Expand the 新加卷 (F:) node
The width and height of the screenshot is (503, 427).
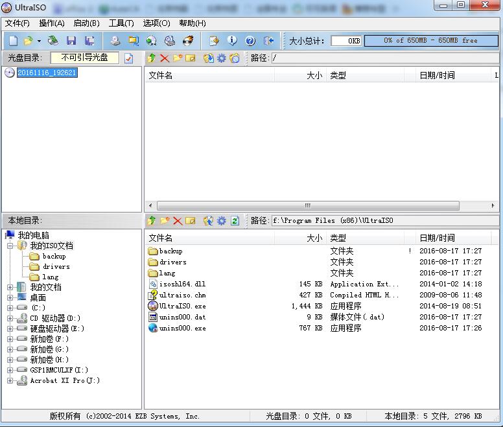10,339
